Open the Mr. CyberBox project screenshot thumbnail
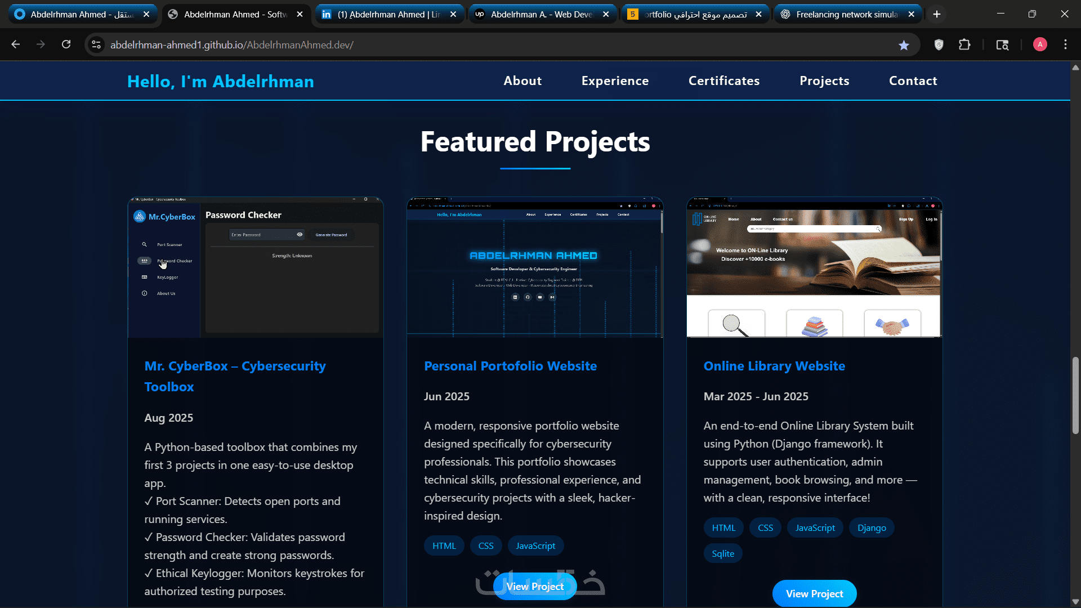The width and height of the screenshot is (1081, 608). point(256,267)
